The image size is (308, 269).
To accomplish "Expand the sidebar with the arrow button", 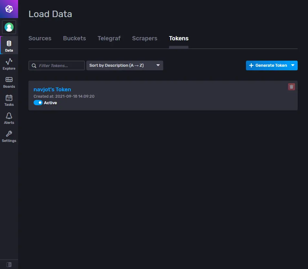I will click(9, 264).
